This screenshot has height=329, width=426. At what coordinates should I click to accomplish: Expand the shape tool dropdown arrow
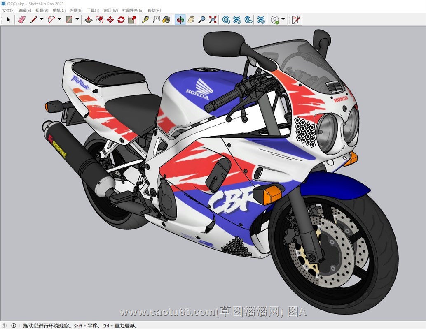click(x=77, y=19)
